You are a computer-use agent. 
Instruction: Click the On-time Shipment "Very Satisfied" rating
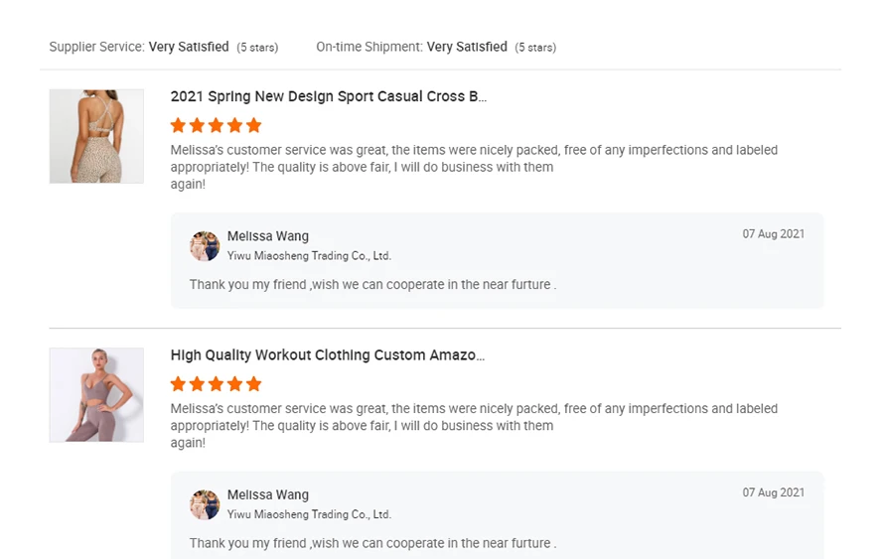point(467,47)
